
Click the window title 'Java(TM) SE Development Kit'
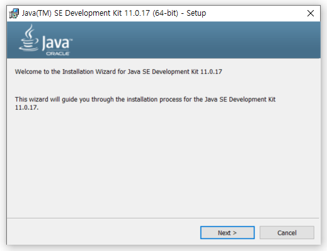click(x=114, y=13)
